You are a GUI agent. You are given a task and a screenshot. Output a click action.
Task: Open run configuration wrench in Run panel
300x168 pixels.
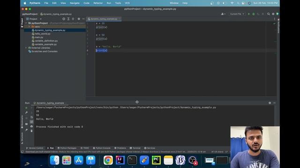click(26, 112)
